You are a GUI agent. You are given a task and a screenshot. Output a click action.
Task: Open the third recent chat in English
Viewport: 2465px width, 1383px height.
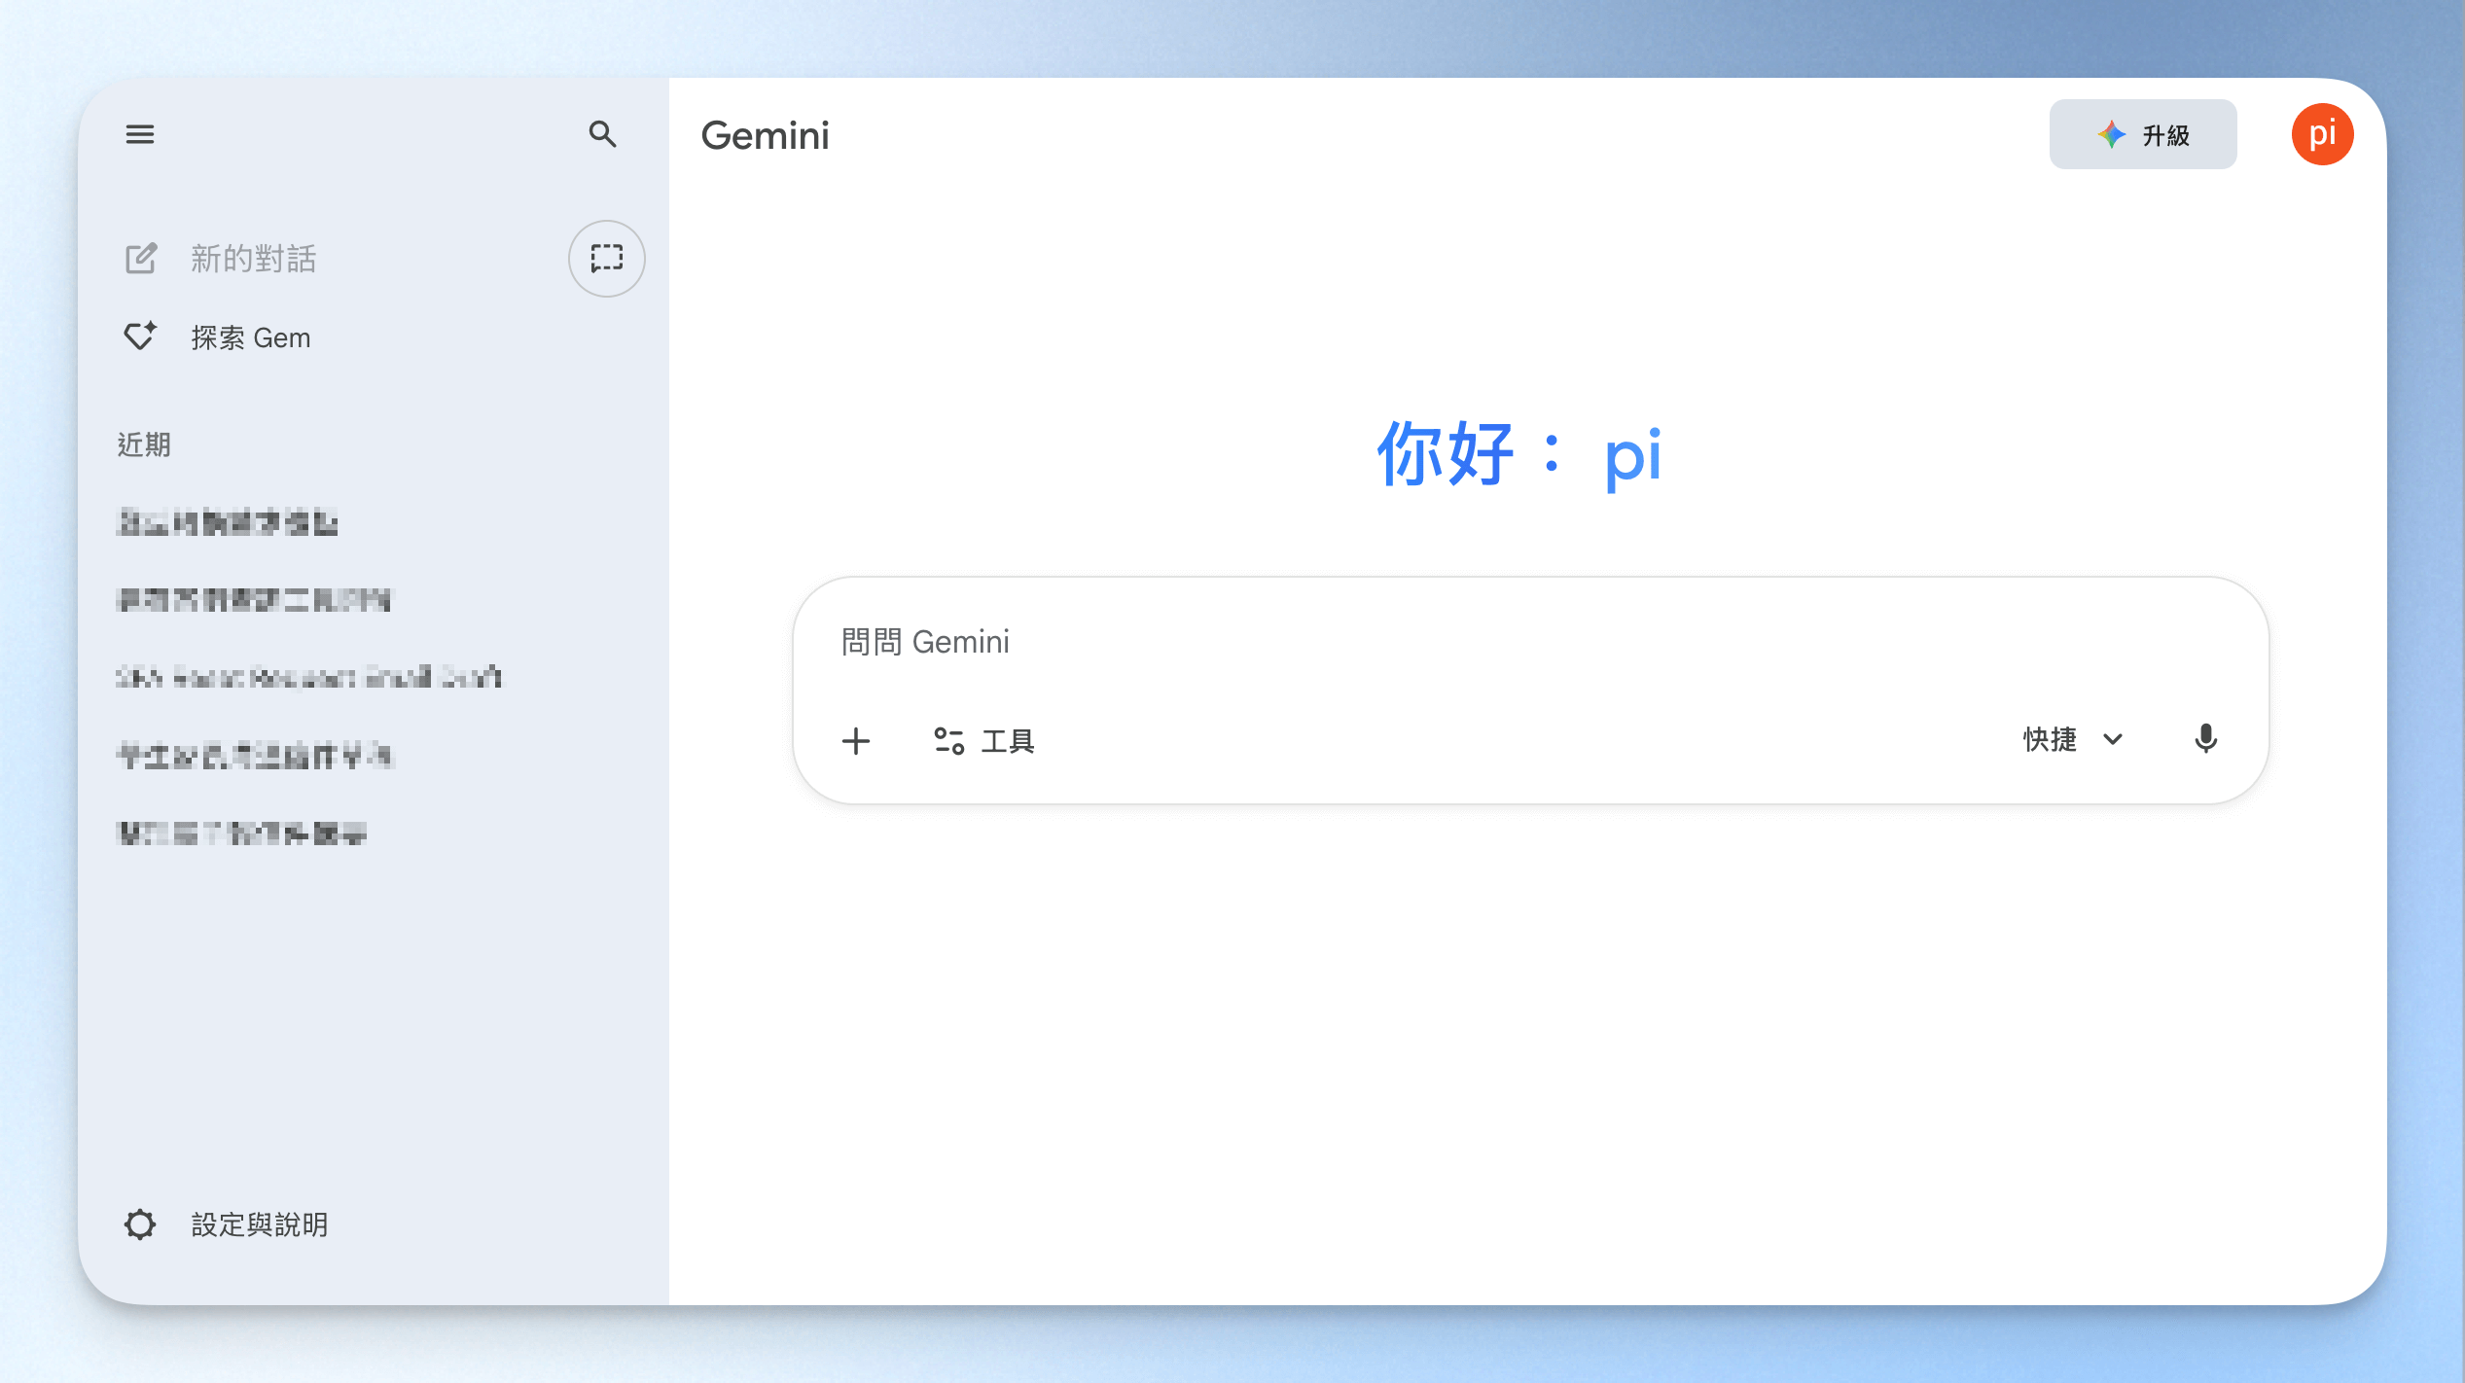tap(309, 677)
